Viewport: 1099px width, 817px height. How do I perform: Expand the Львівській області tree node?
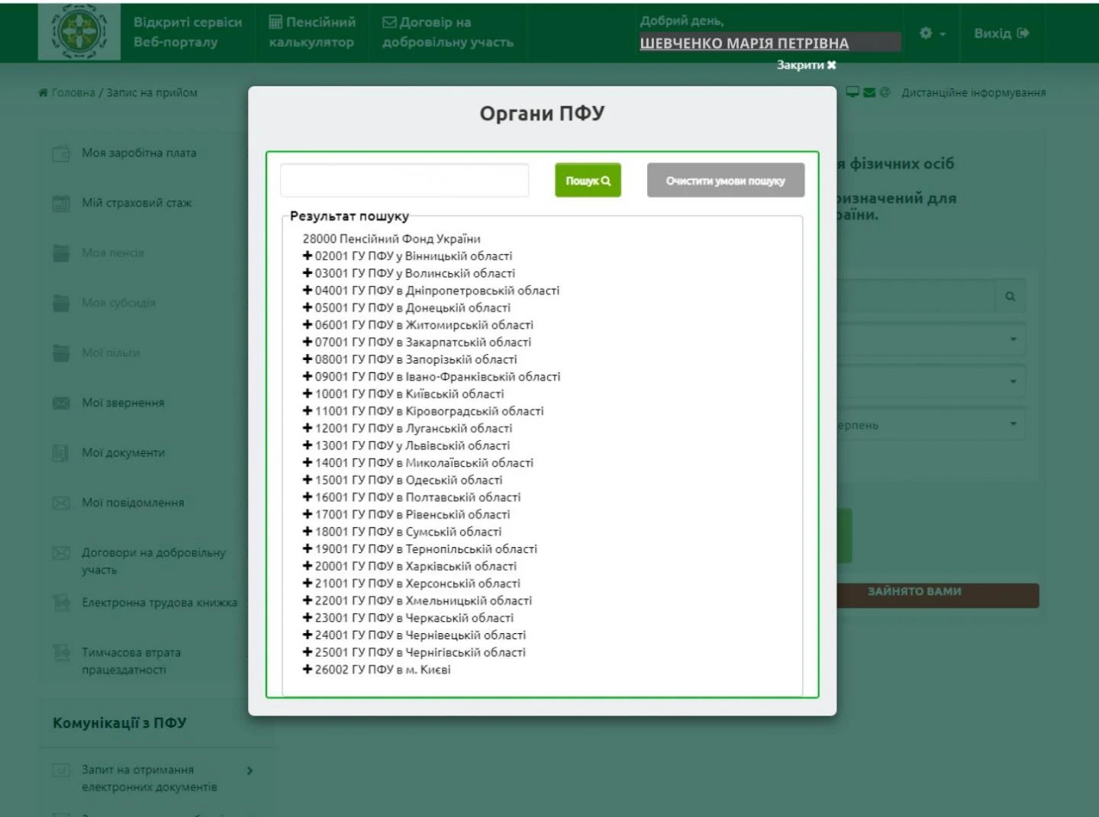308,445
